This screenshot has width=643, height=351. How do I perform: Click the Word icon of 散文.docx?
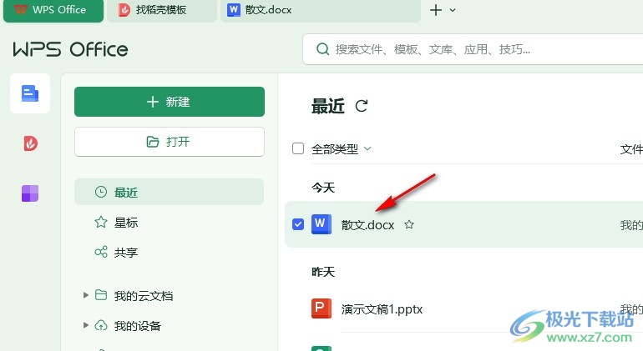(x=321, y=224)
